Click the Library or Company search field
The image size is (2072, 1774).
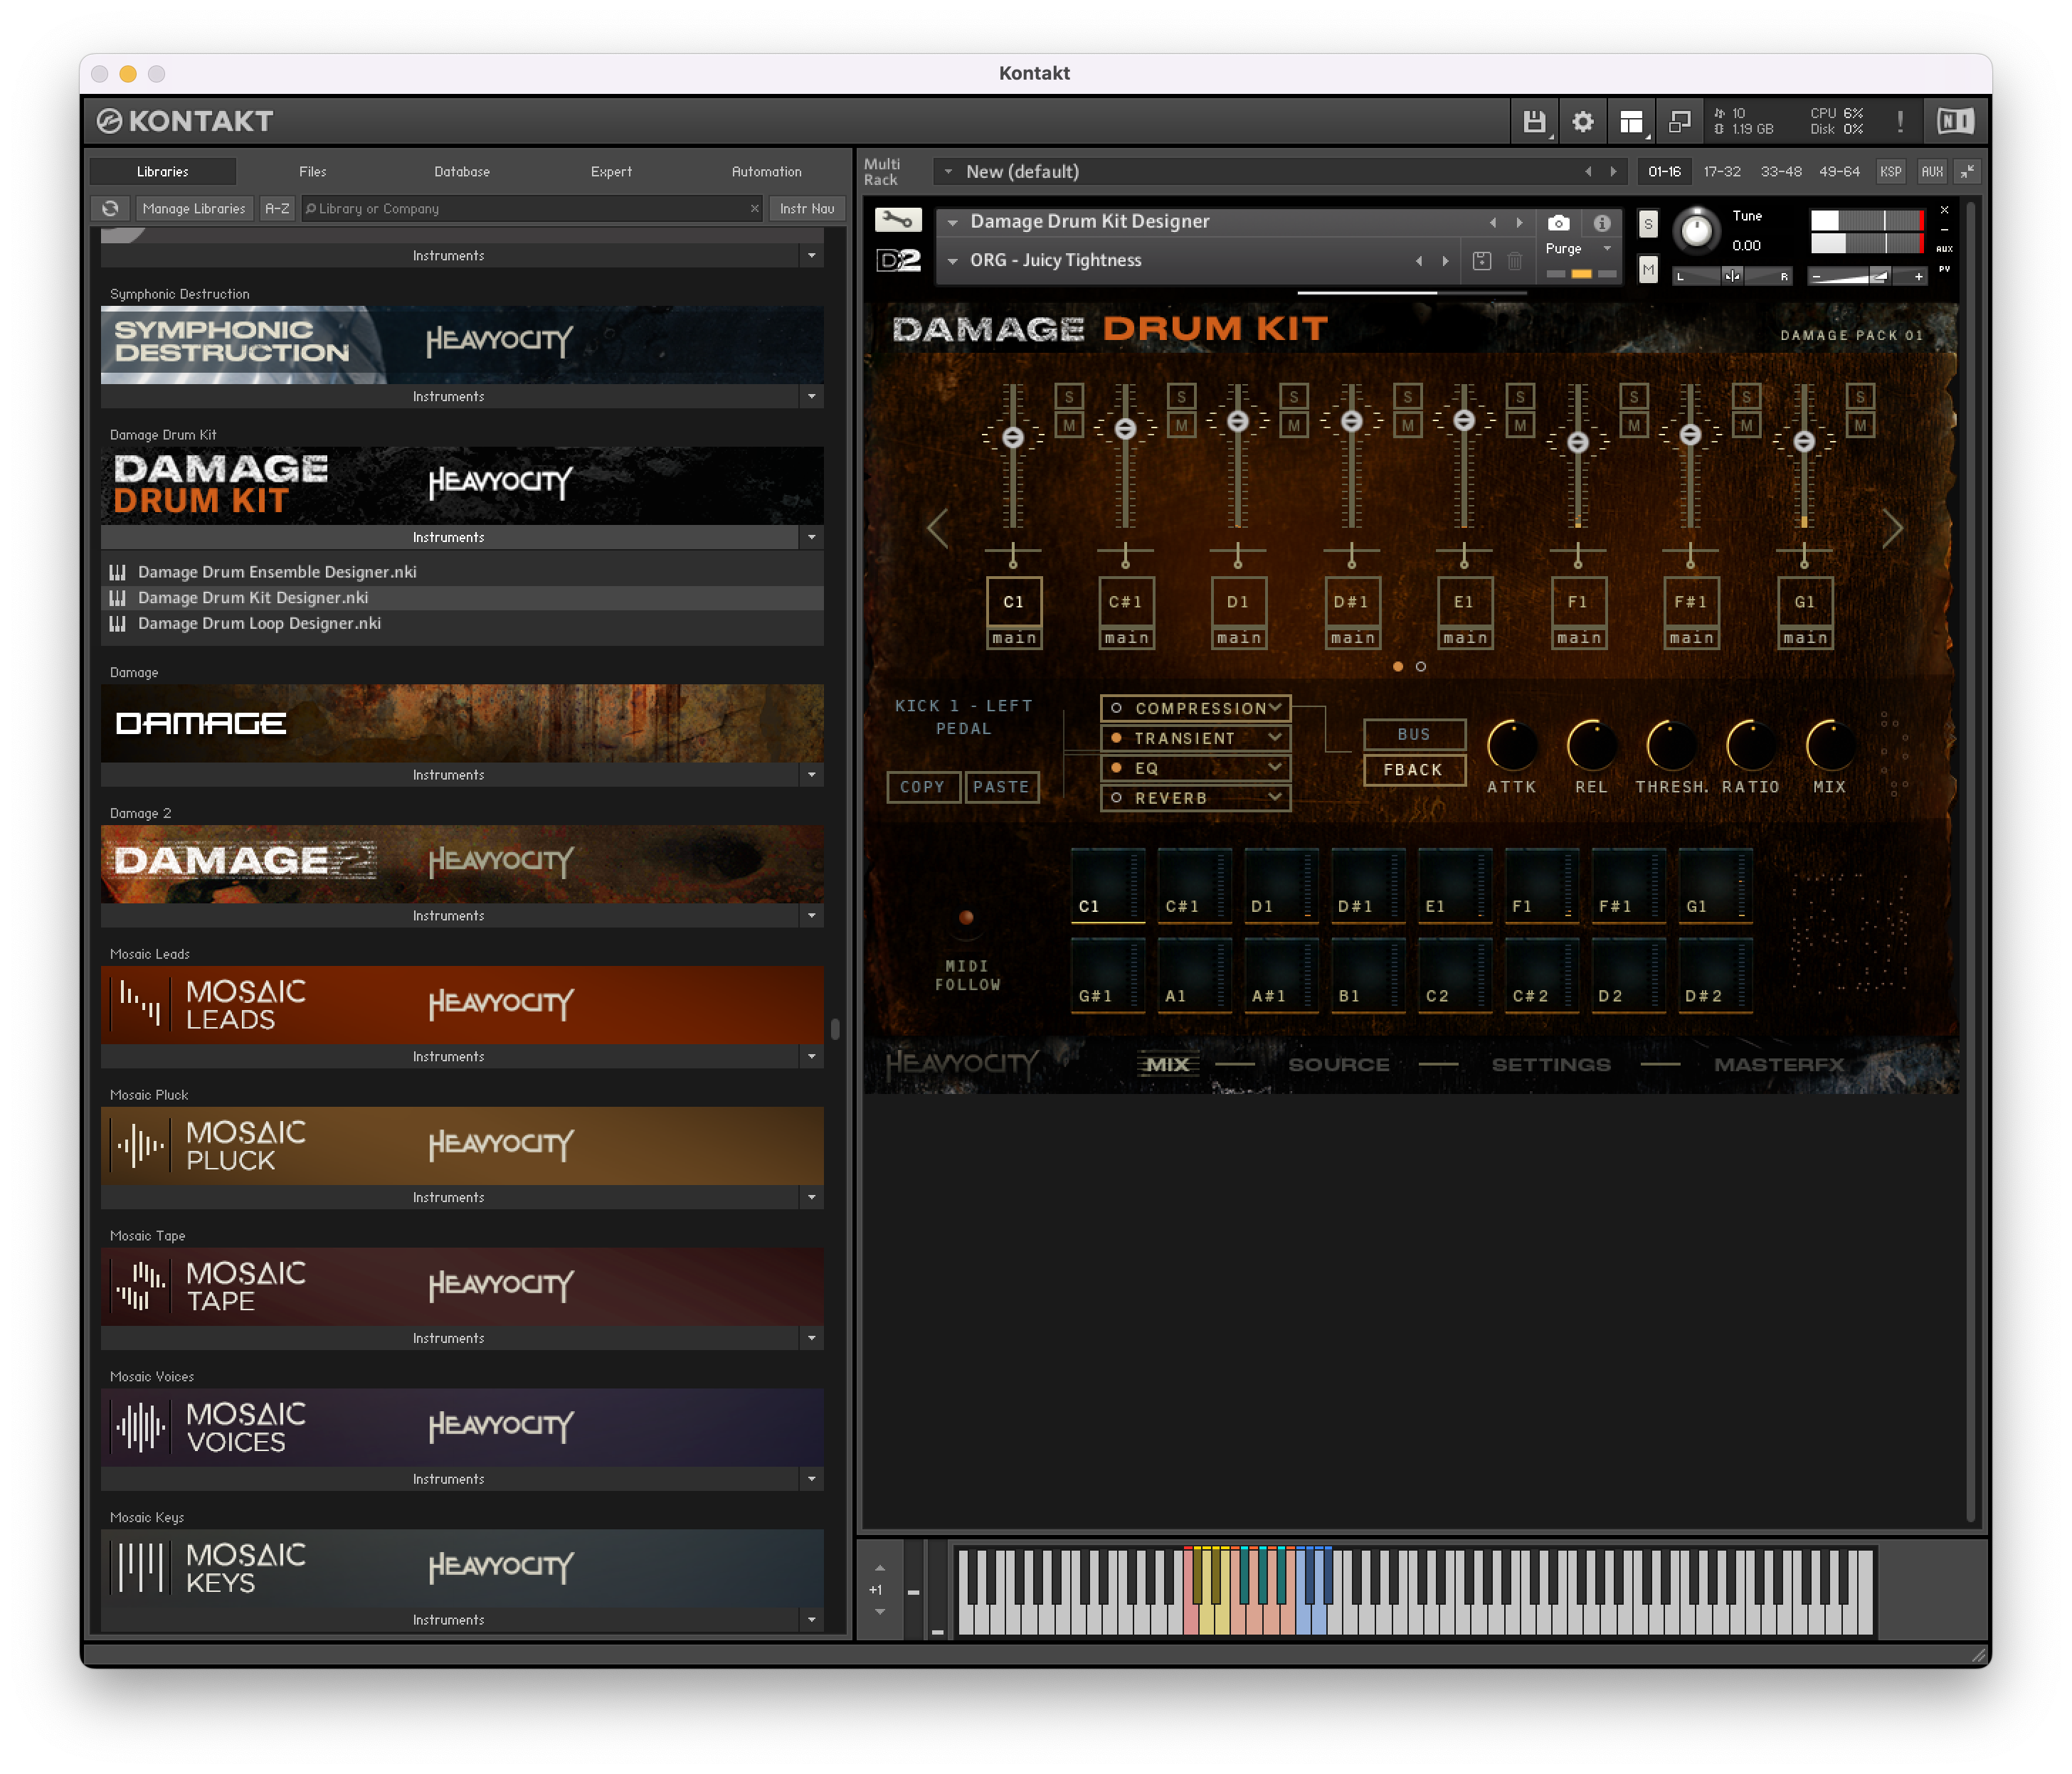531,209
